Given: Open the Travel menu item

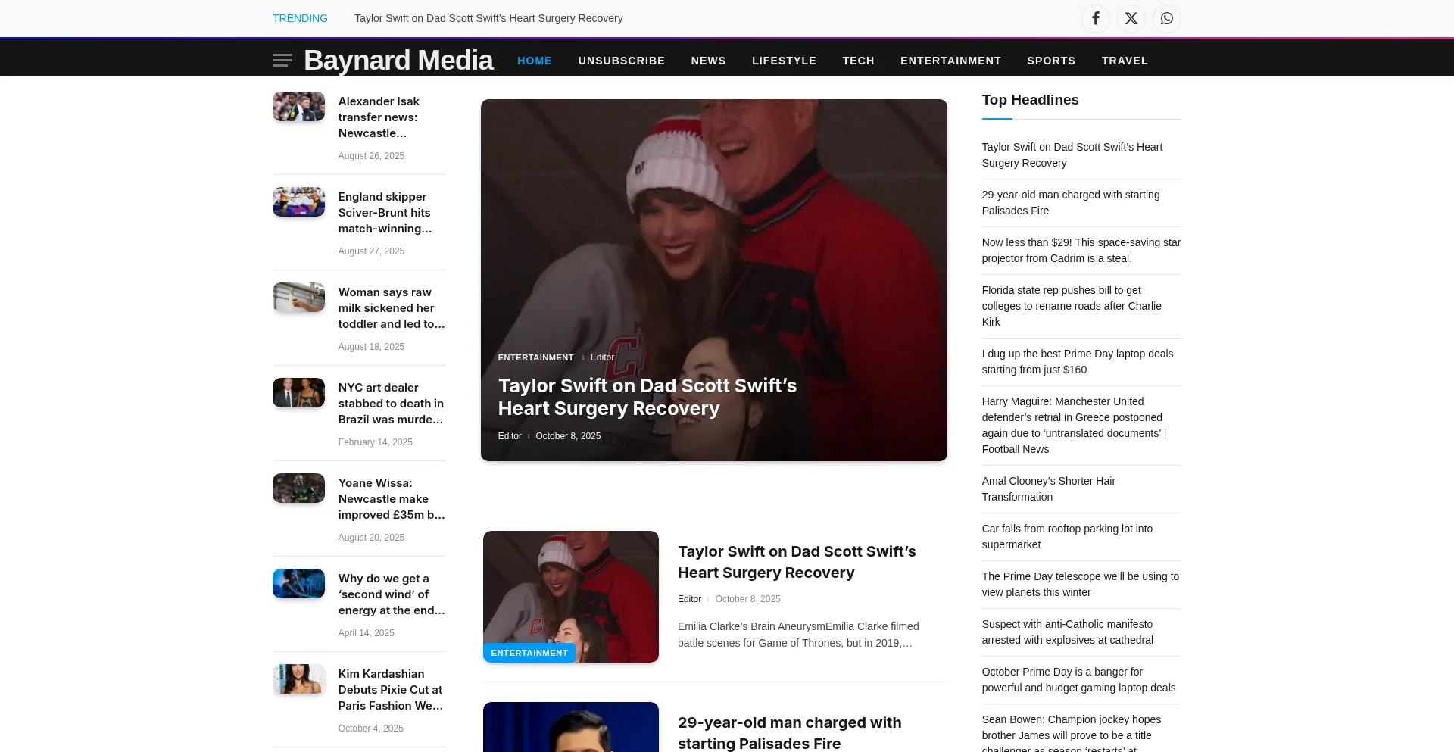Looking at the screenshot, I should coord(1125,61).
